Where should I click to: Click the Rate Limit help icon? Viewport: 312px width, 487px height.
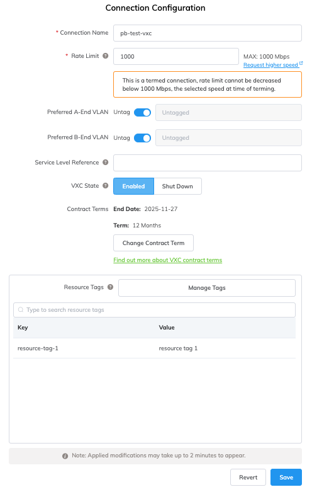106,56
